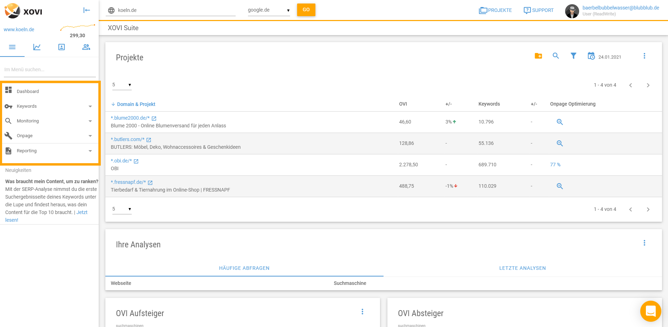Open the project filter funnel icon

pos(573,56)
